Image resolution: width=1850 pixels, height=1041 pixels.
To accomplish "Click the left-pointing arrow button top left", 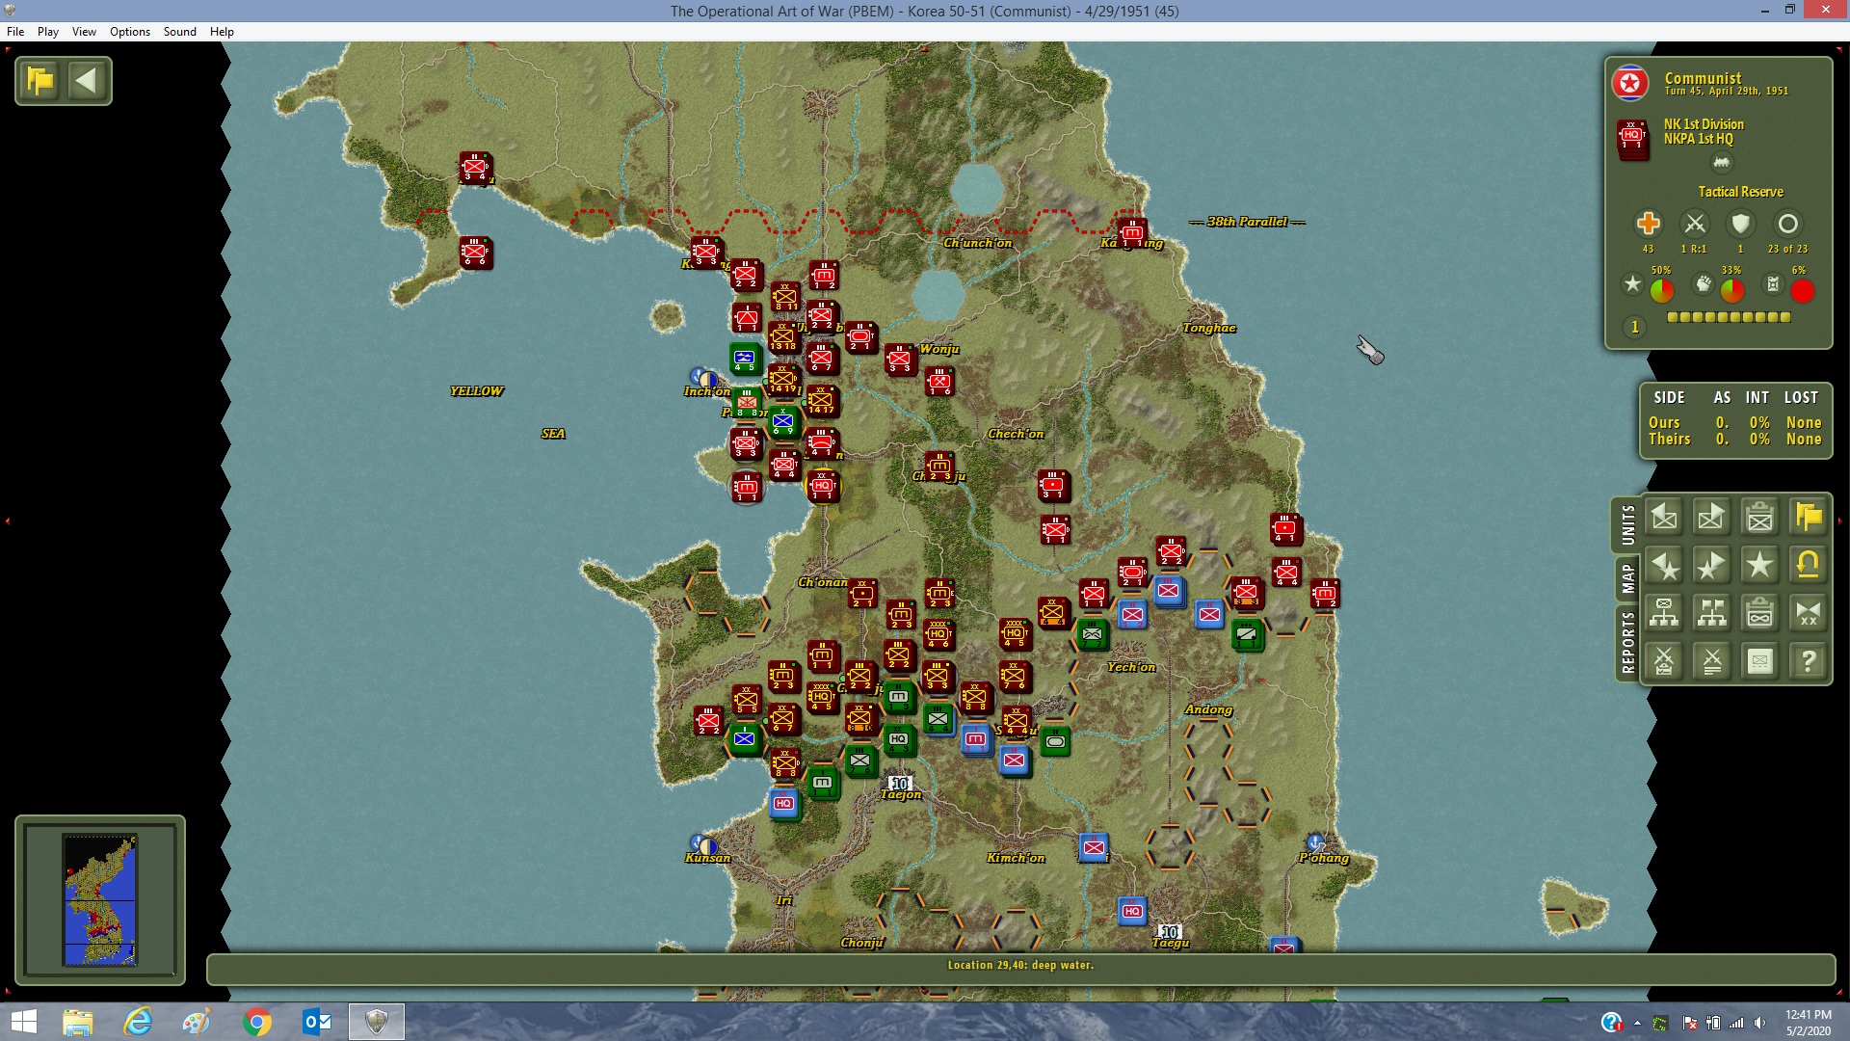I will [x=87, y=81].
